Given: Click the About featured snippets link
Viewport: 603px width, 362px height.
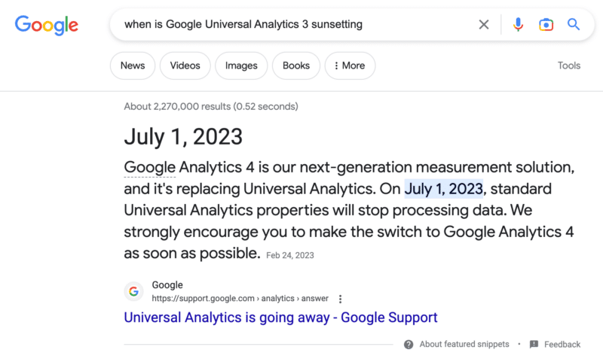Looking at the screenshot, I should (465, 345).
